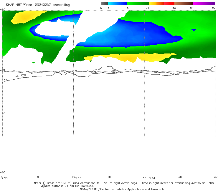The image size is (218, 191).
Task: Click the word 'descending' in the title
Action: (61, 5)
